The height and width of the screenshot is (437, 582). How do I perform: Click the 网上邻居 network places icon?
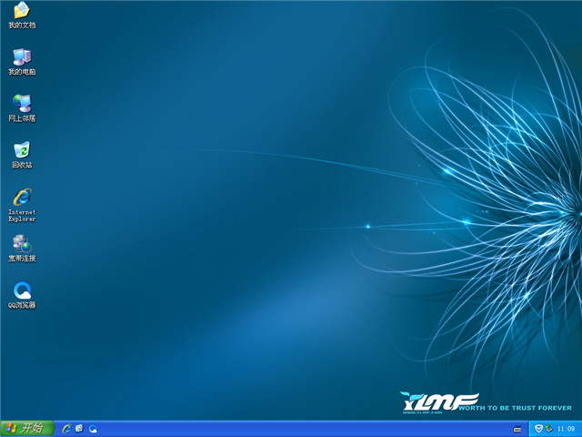22,103
